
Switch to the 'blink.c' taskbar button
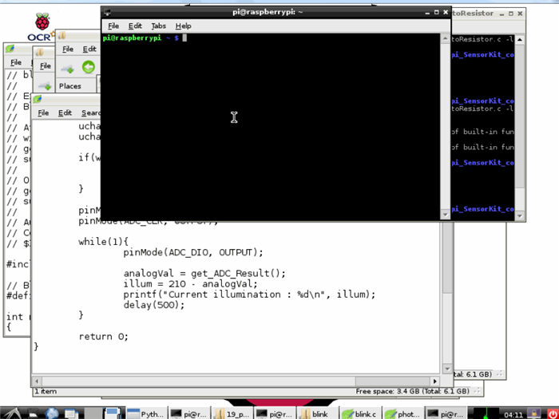point(360,413)
